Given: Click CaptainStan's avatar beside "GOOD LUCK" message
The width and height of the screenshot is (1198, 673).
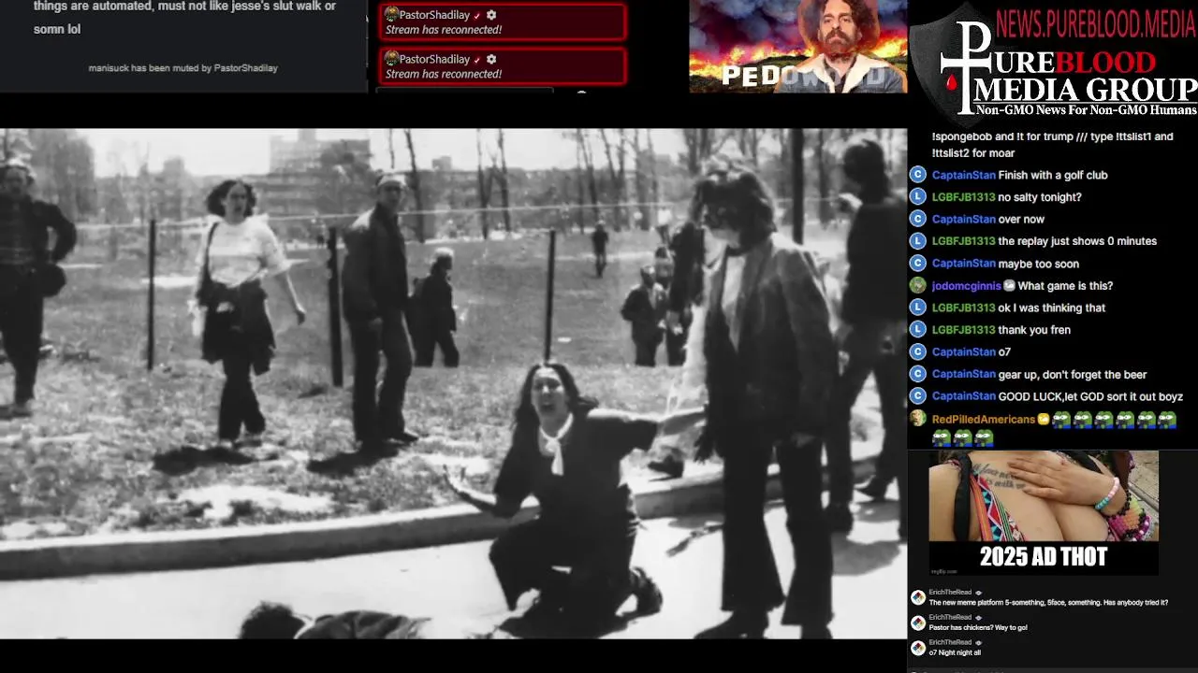Looking at the screenshot, I should tap(918, 396).
